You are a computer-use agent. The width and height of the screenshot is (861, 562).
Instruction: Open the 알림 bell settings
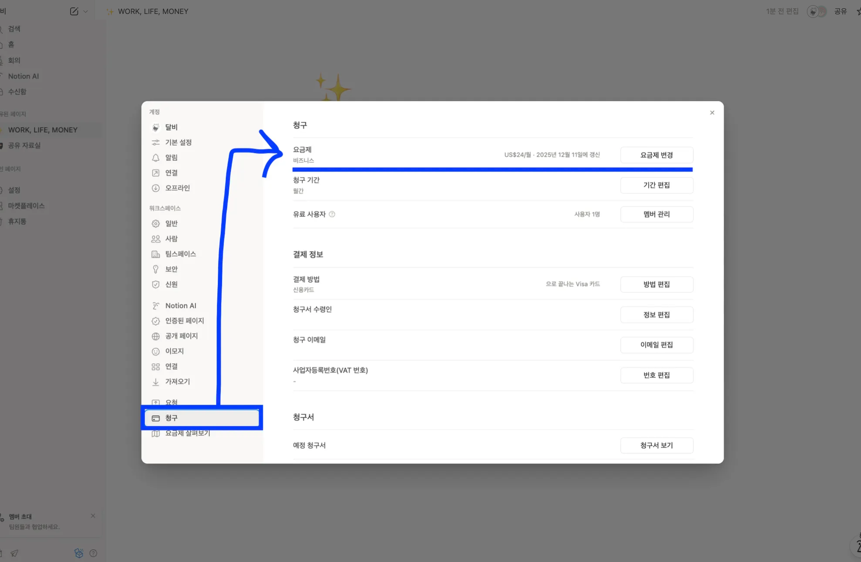click(171, 158)
